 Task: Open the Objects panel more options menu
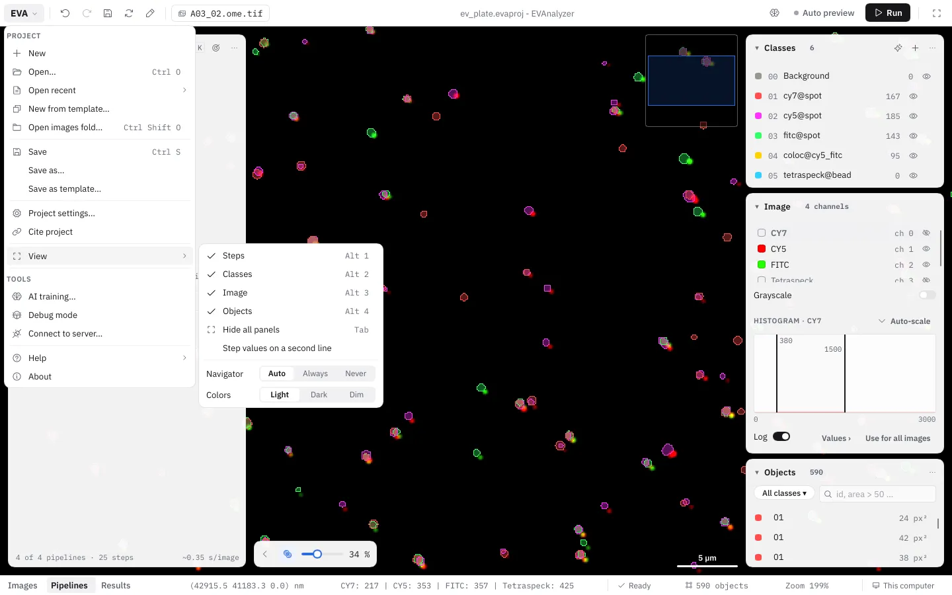tap(932, 473)
